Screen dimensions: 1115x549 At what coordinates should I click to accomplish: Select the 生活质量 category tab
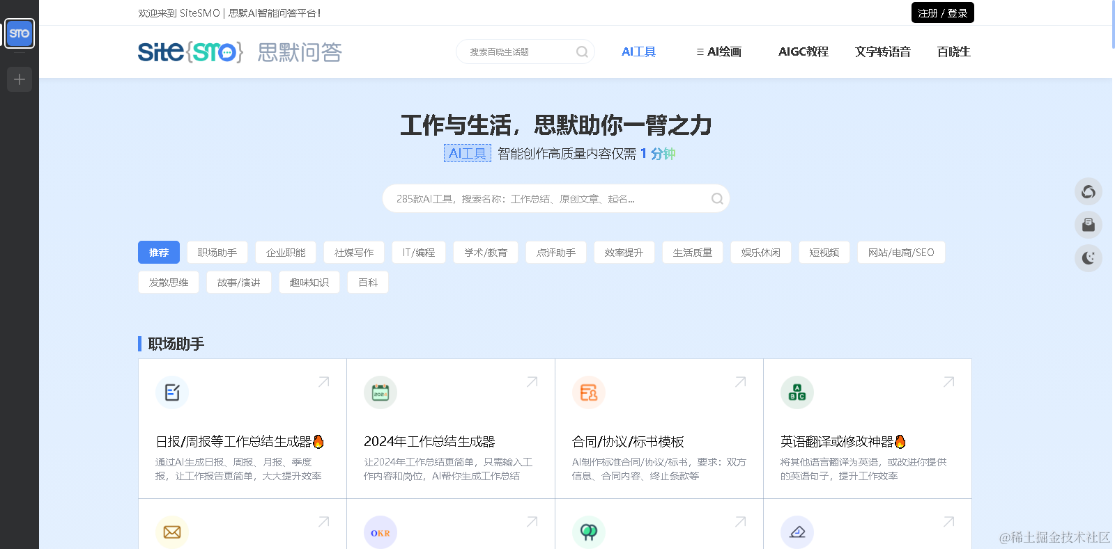pos(693,253)
